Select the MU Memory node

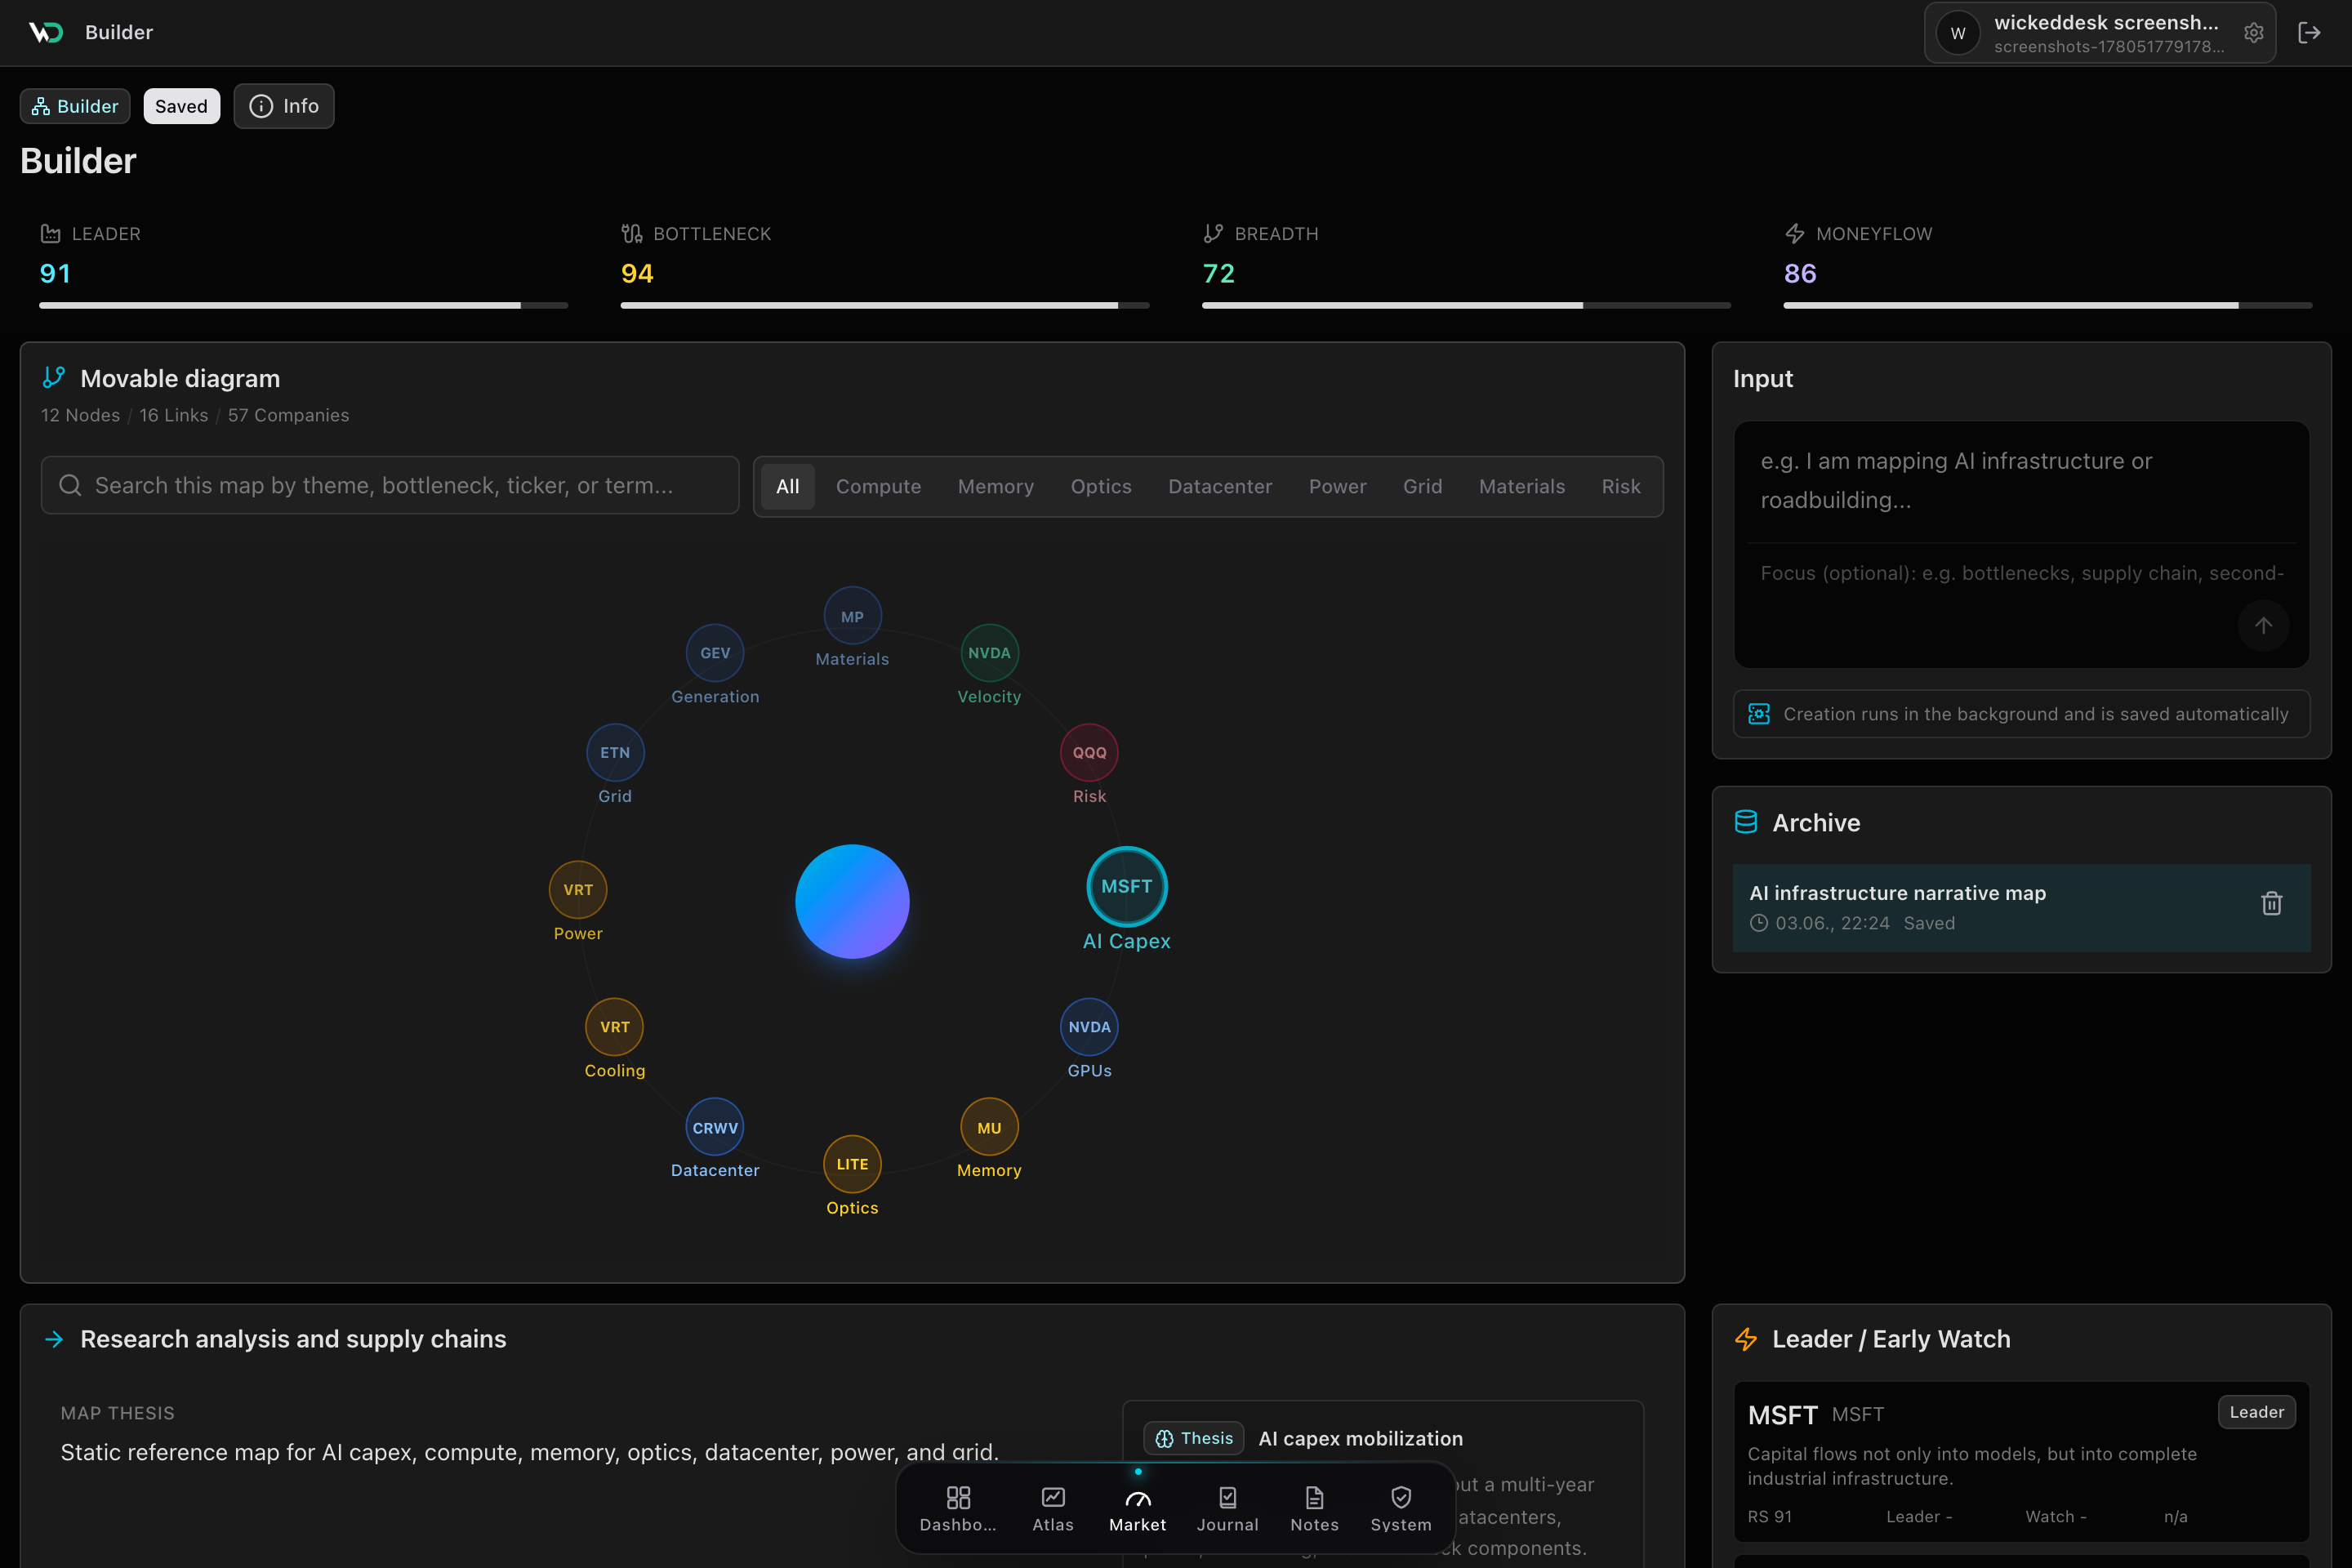[989, 1127]
